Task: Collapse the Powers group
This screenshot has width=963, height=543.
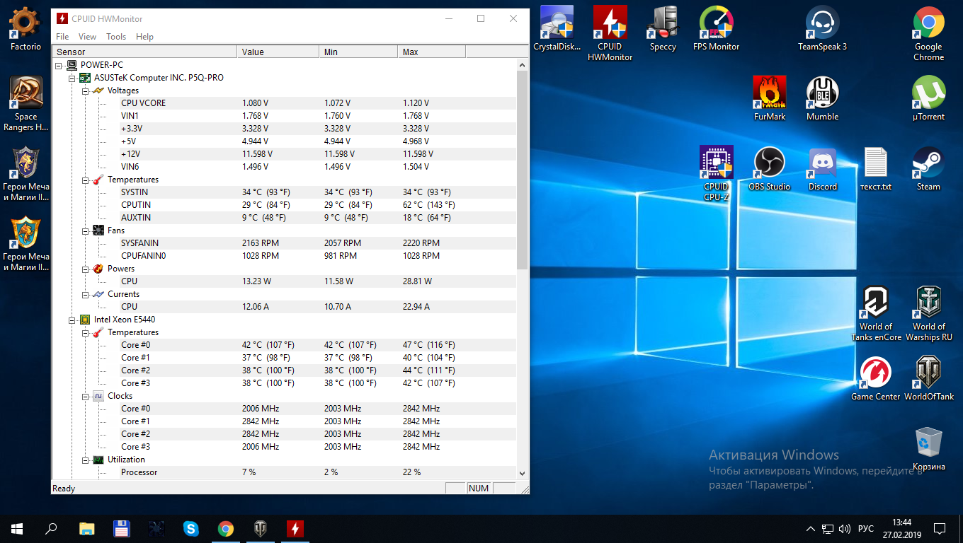Action: tap(85, 269)
